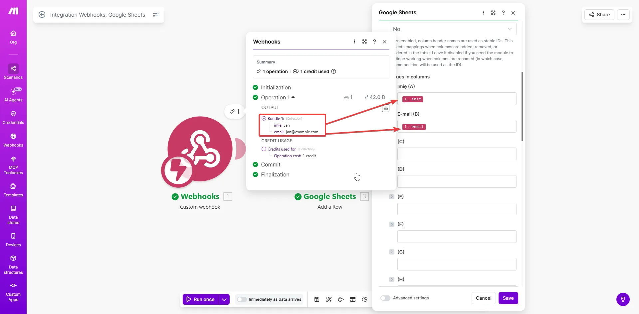Open the Make logo home icon

pos(13,11)
